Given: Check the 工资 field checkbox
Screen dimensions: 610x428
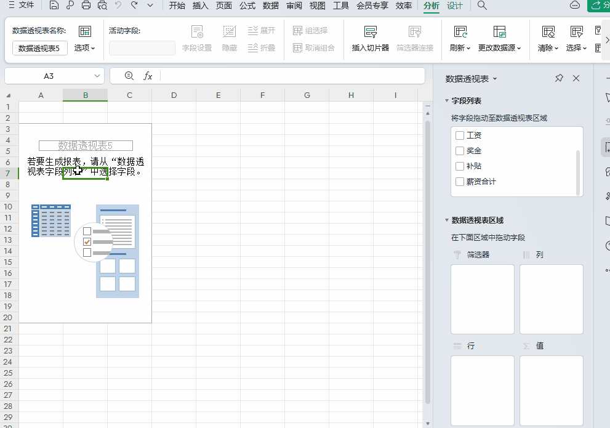Looking at the screenshot, I should click(x=459, y=135).
